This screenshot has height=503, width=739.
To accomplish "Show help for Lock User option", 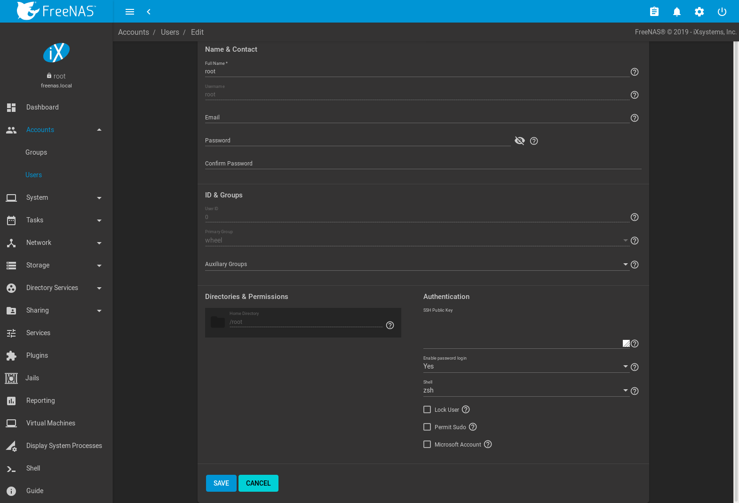I will [x=466, y=409].
